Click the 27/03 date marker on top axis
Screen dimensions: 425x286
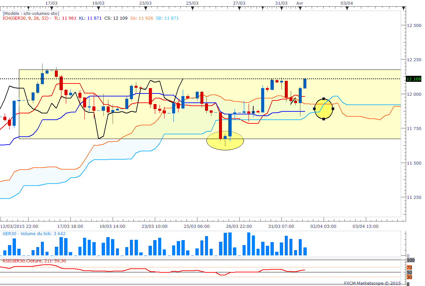239,3
